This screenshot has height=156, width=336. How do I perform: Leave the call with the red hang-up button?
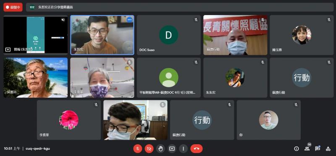pyautogui.click(x=197, y=148)
